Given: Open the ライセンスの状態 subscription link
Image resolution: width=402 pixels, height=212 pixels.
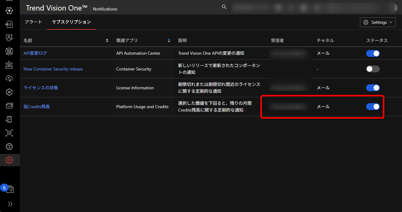Looking at the screenshot, I should 41,87.
